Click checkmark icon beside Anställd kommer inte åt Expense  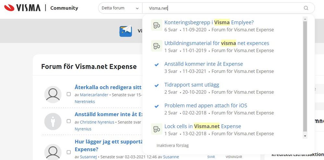(157, 65)
